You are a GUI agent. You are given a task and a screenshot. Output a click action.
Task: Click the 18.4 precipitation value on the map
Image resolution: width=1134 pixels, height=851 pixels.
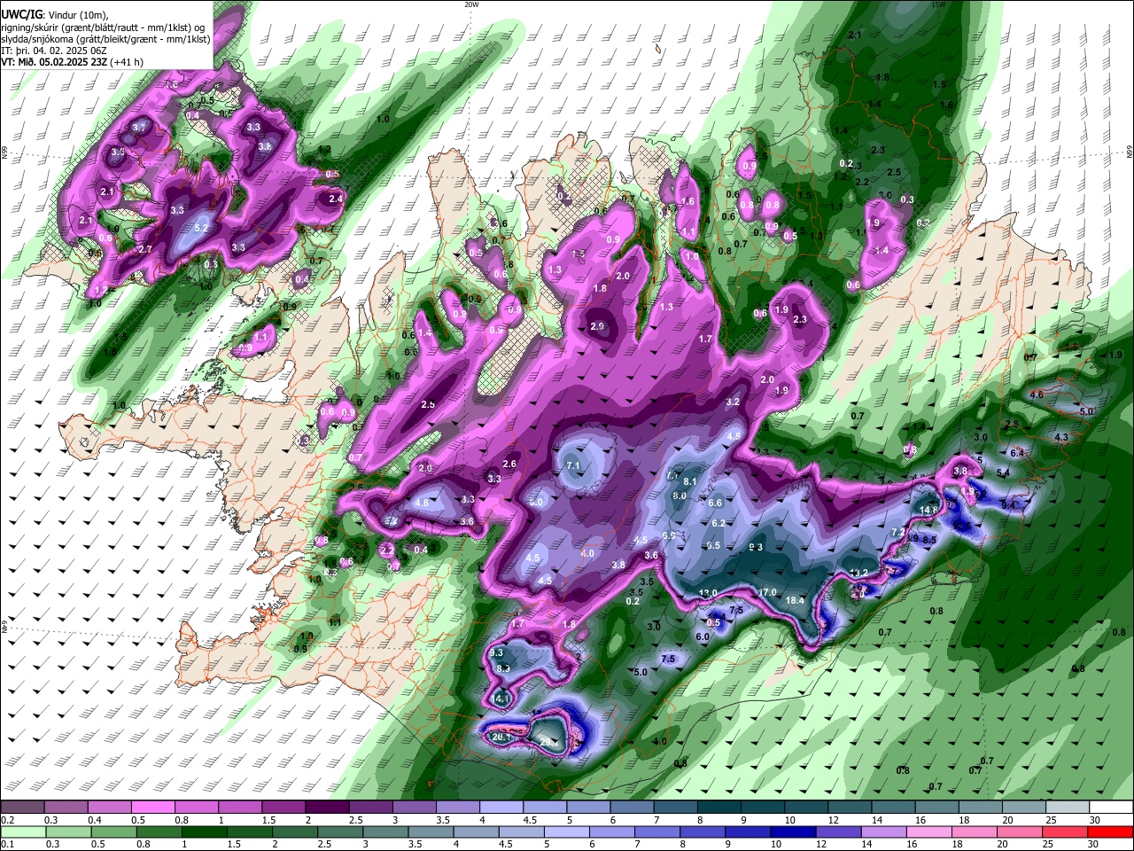tap(795, 600)
